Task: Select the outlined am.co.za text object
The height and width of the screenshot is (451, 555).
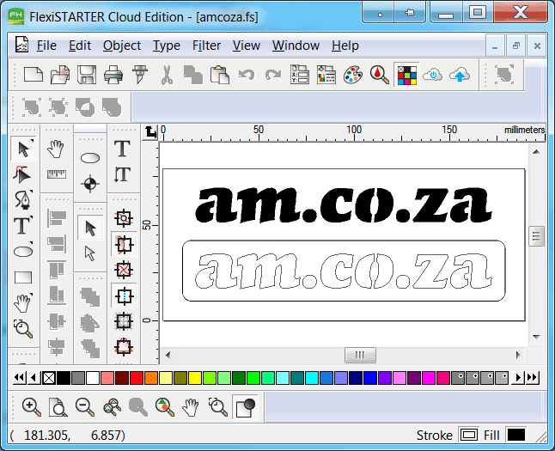Action: click(x=344, y=271)
